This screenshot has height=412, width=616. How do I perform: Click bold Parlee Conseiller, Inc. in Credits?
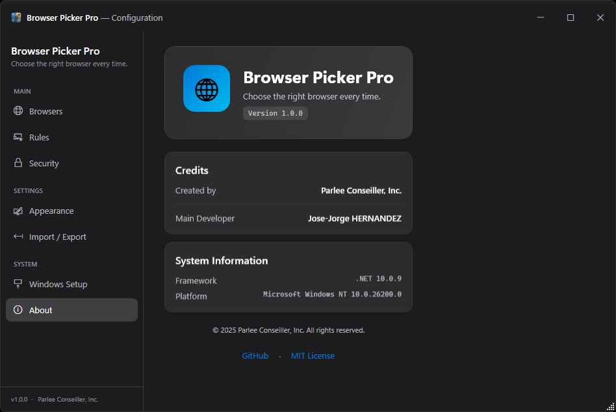[361, 190]
